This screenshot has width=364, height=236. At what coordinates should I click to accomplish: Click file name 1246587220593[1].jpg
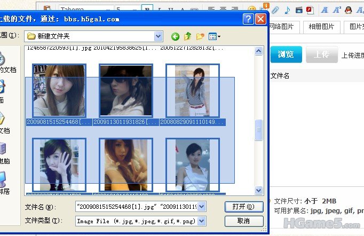59,48
